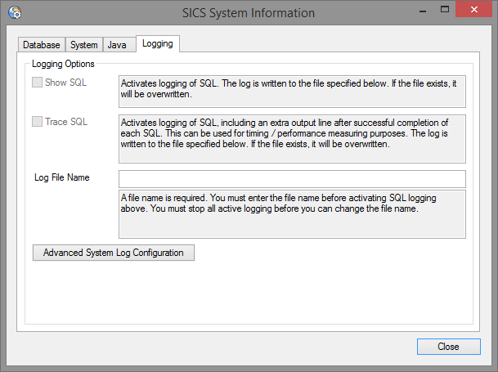498x372 pixels.
Task: Open the System tab
Action: (83, 45)
